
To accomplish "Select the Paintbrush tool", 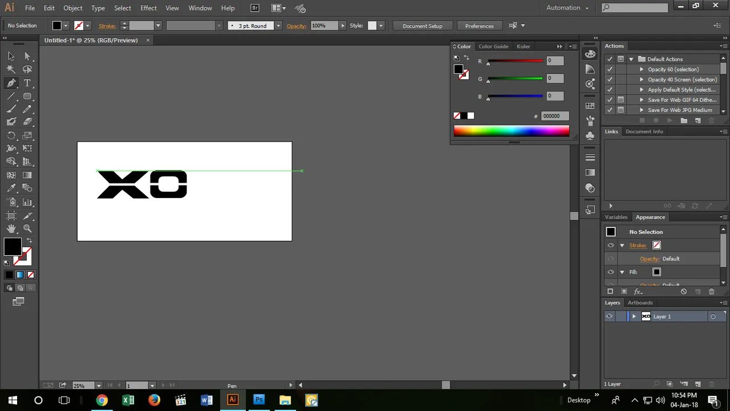I will [11, 109].
